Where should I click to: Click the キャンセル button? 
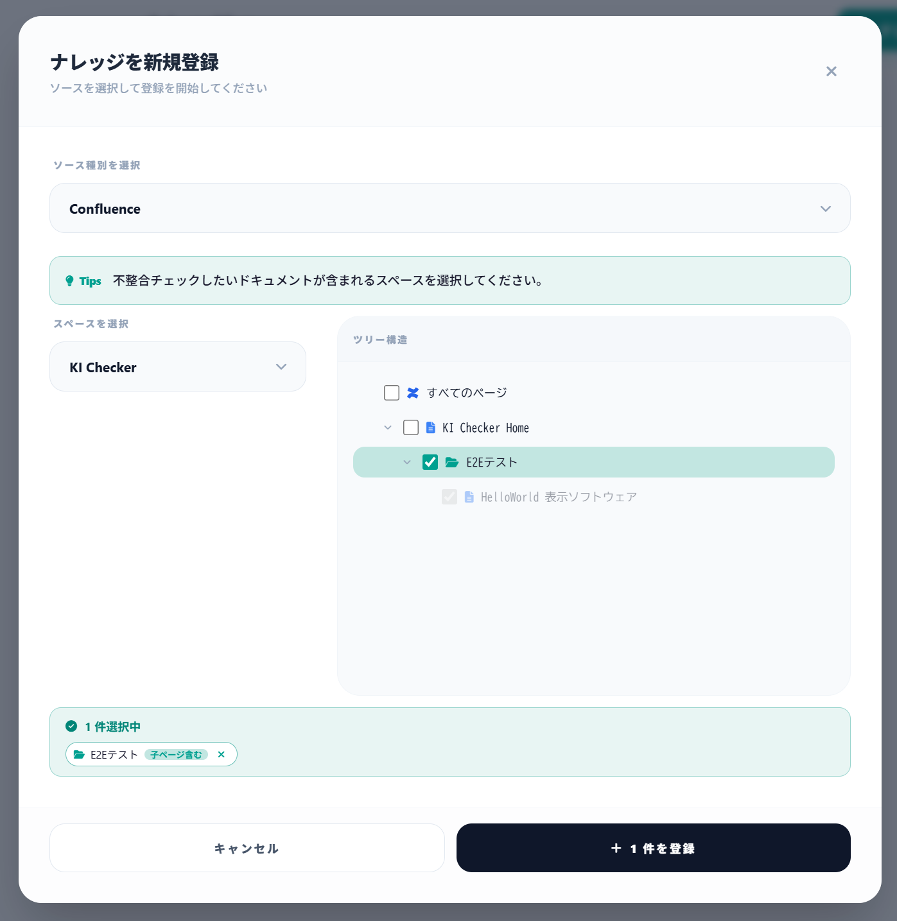point(247,848)
